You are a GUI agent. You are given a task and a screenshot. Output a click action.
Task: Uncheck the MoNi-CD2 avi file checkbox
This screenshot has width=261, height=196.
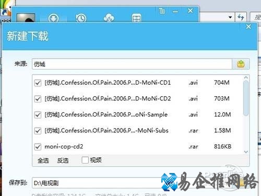tap(38, 99)
